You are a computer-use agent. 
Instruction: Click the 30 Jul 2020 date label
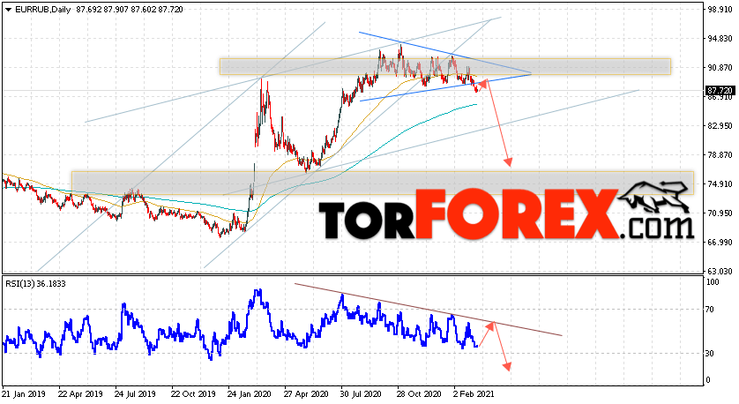(x=362, y=393)
